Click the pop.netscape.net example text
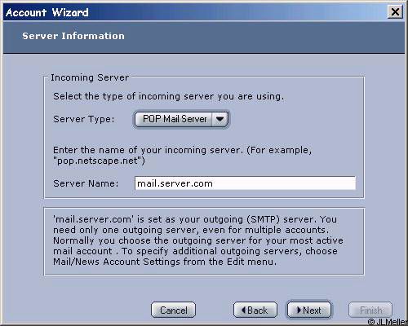408x326 pixels. (99, 161)
